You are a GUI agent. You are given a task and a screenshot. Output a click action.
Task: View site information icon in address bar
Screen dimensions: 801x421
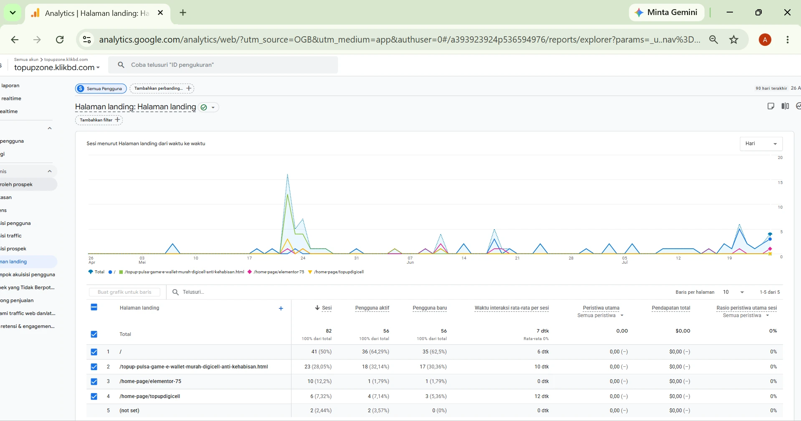87,40
